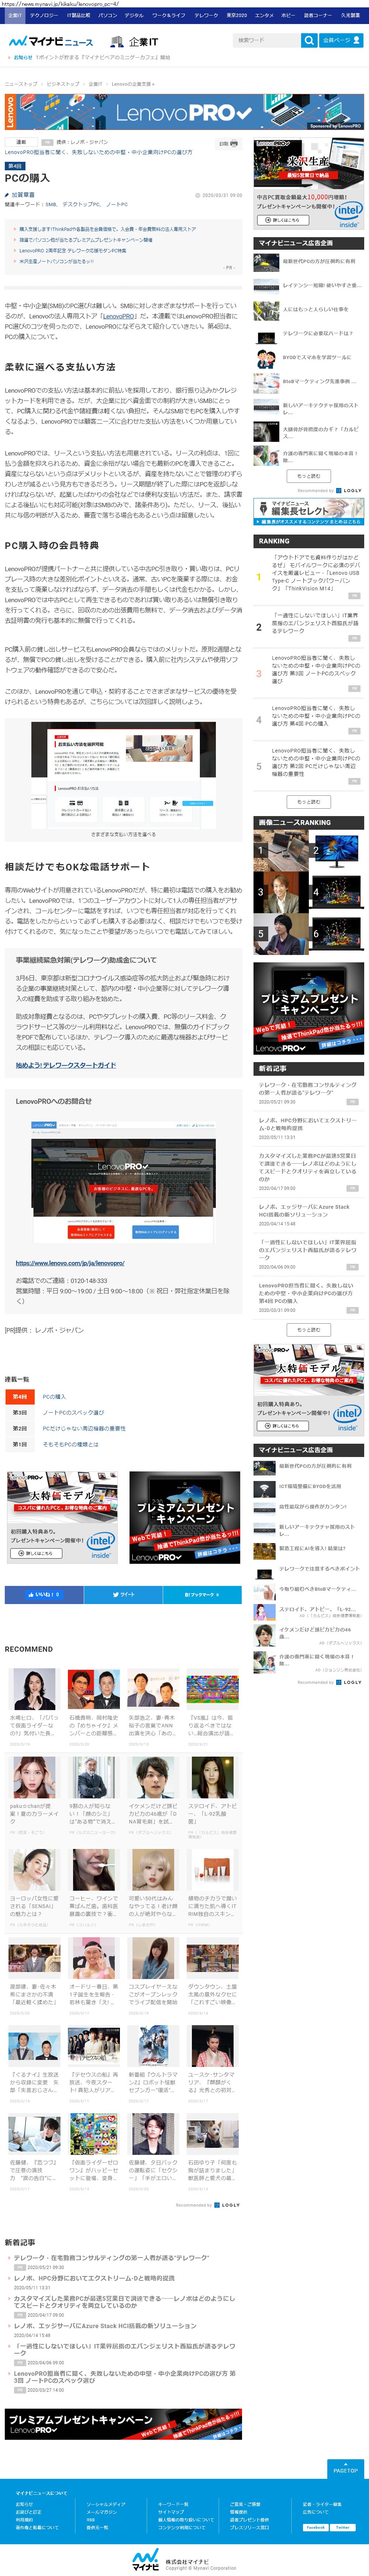
Task: Open the 東京2020 top menu item
Action: coord(236,16)
